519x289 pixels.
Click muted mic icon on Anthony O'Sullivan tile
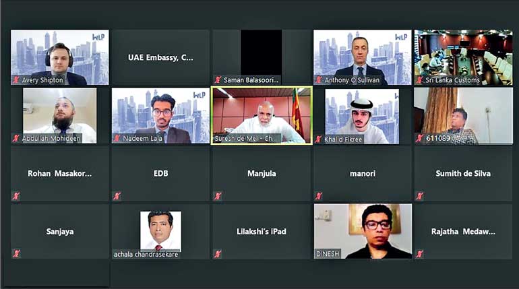(319, 79)
